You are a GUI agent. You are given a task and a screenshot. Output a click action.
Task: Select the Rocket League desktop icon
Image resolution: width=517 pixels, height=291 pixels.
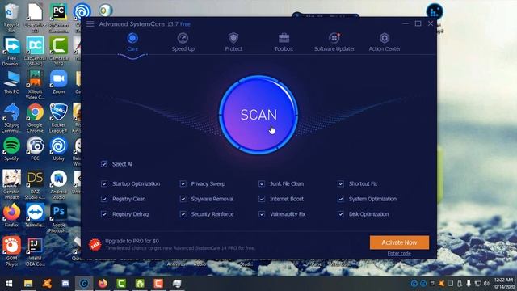[x=58, y=118]
